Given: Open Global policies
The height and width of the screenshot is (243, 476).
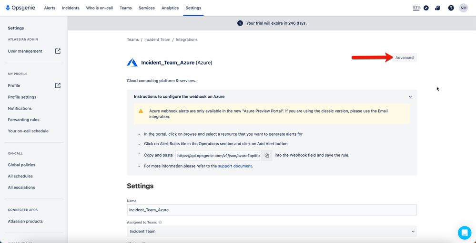Looking at the screenshot, I should click(21, 165).
